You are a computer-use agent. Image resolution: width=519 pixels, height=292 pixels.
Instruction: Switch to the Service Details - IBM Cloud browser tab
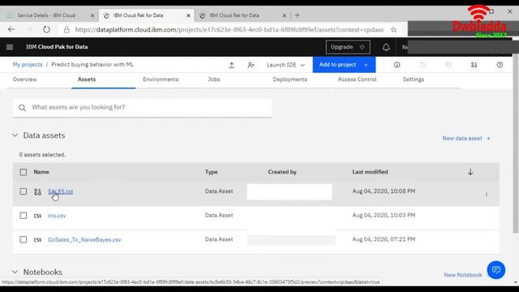click(46, 15)
